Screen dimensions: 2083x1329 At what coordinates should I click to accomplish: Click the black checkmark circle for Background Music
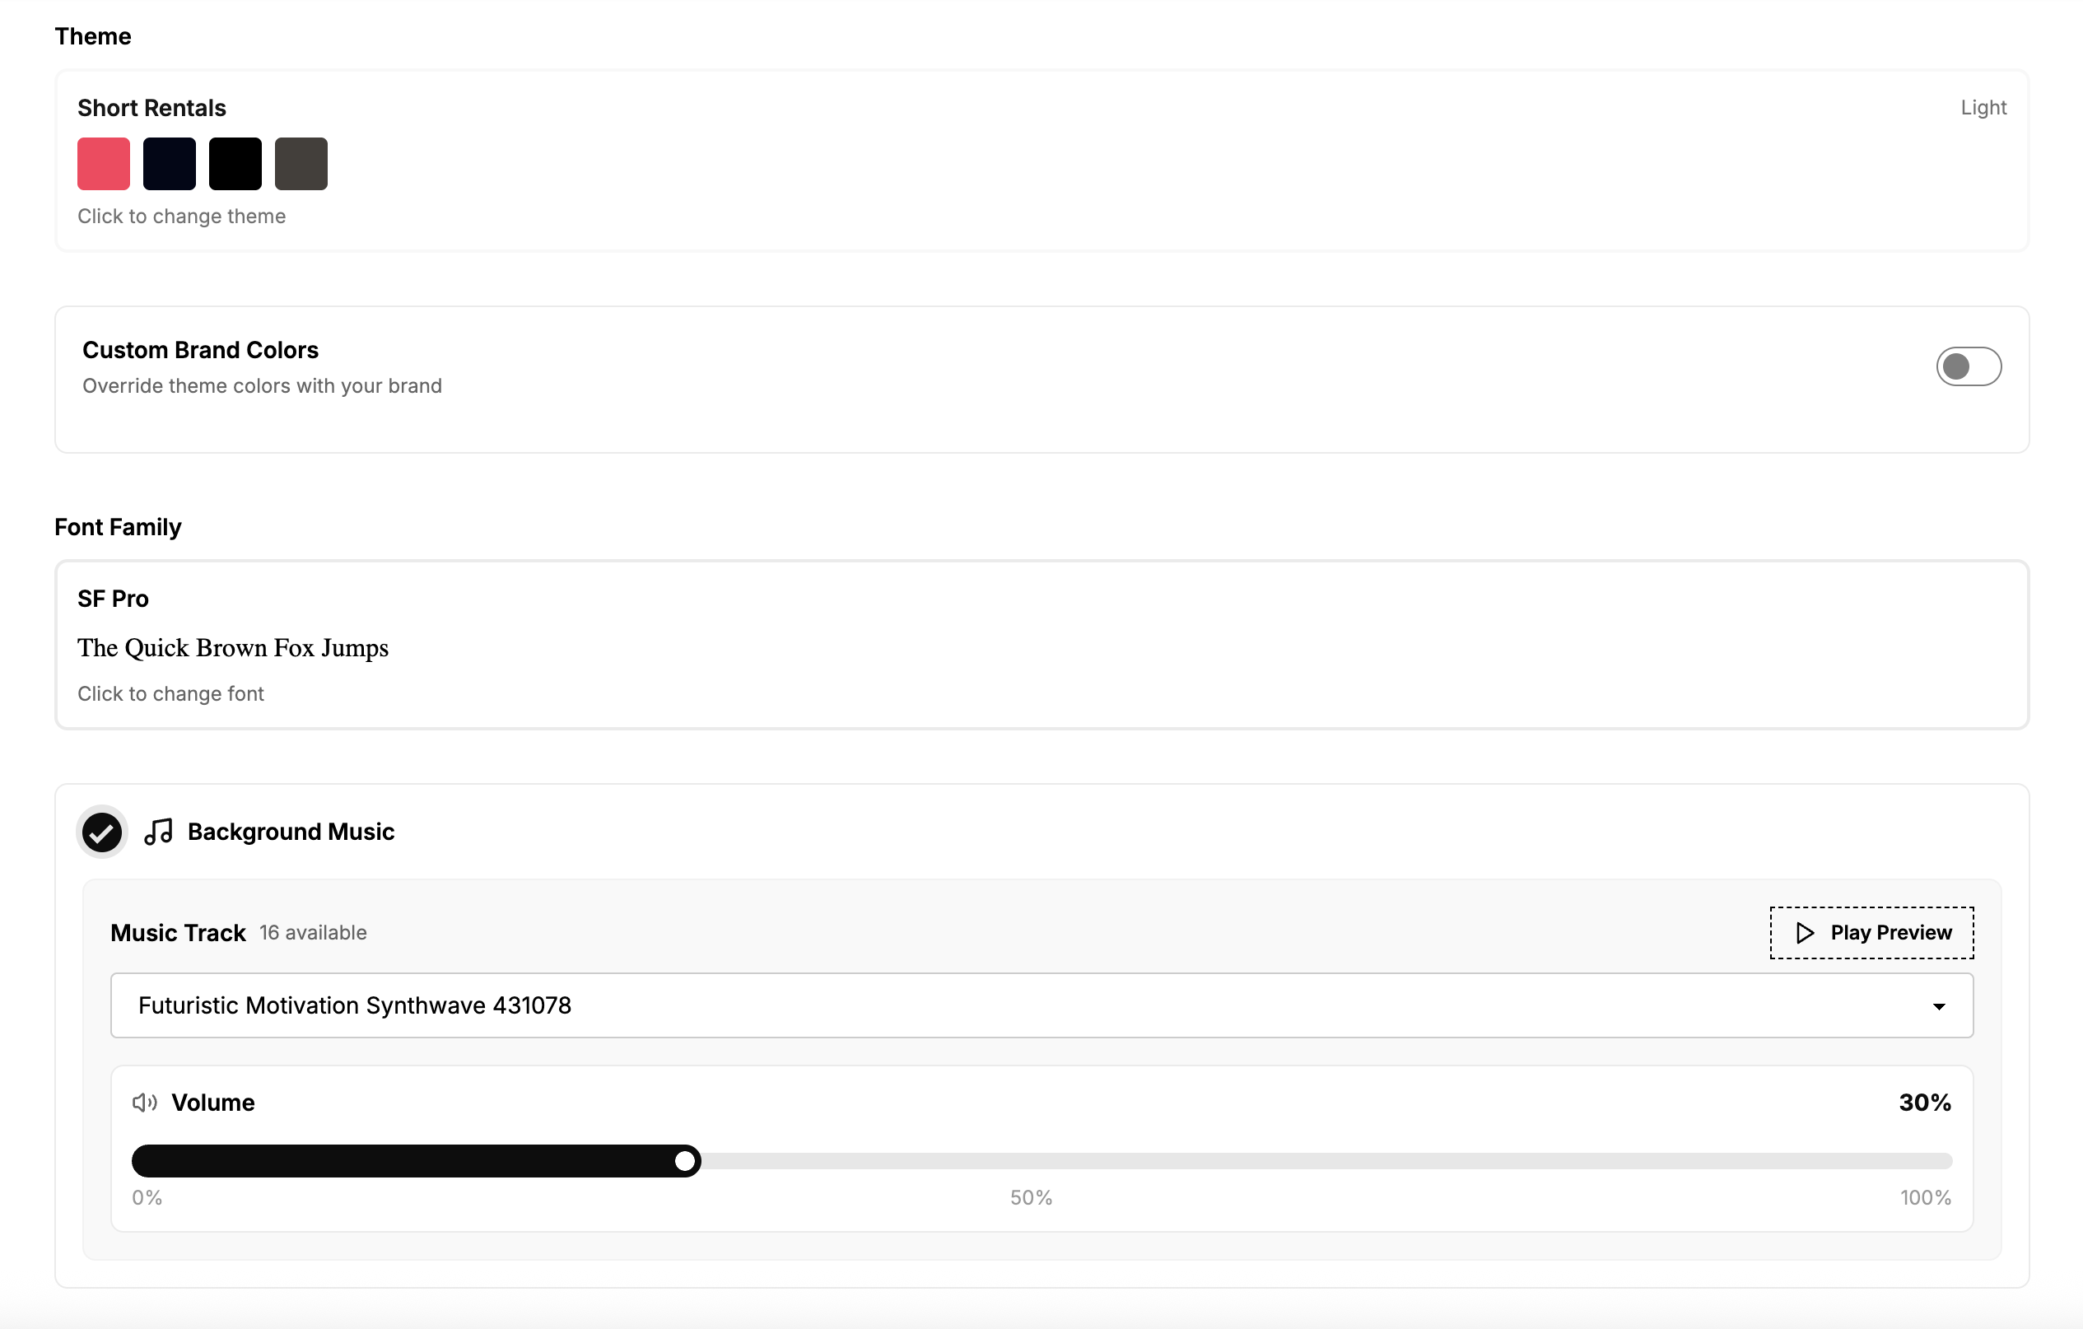(x=102, y=832)
